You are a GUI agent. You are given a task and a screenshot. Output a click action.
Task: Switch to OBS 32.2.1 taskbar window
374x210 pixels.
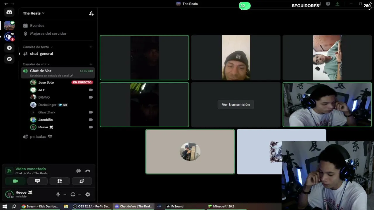tap(91, 206)
